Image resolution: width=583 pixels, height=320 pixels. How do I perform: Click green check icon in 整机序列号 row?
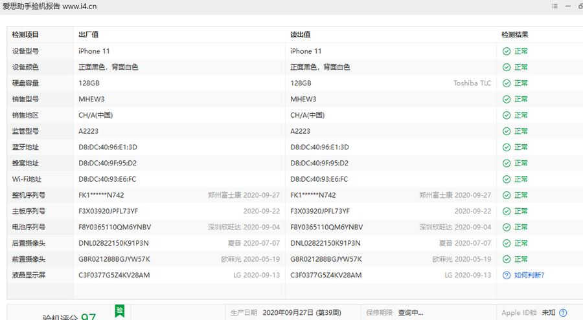(x=507, y=195)
